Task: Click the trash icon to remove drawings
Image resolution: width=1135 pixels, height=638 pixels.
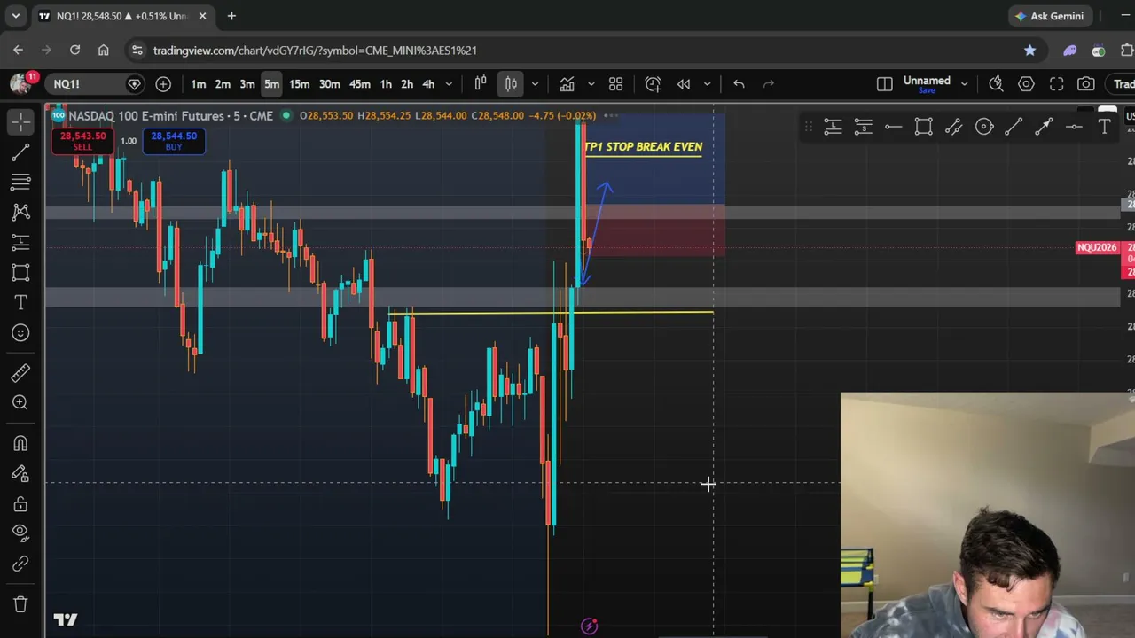Action: (20, 604)
